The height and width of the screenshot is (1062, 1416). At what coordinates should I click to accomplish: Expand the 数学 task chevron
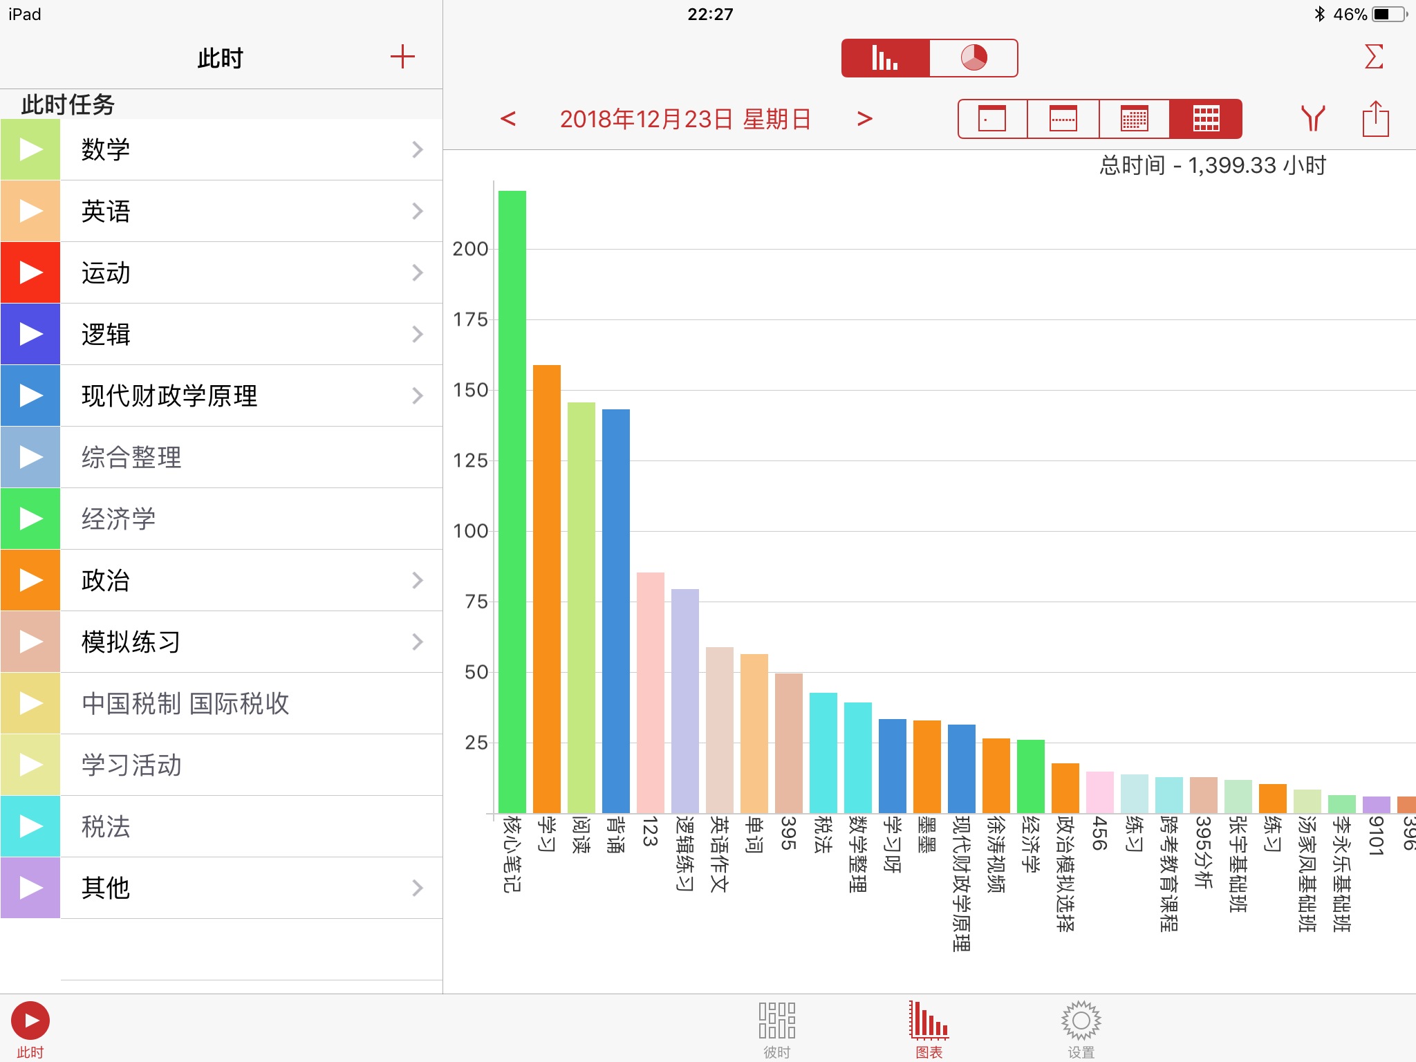pos(418,149)
